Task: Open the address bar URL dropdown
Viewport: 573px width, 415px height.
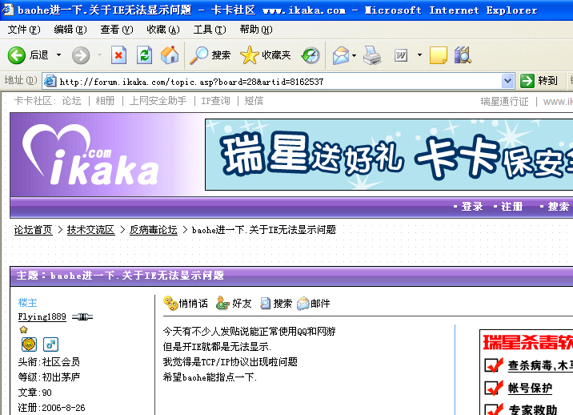Action: coord(507,81)
